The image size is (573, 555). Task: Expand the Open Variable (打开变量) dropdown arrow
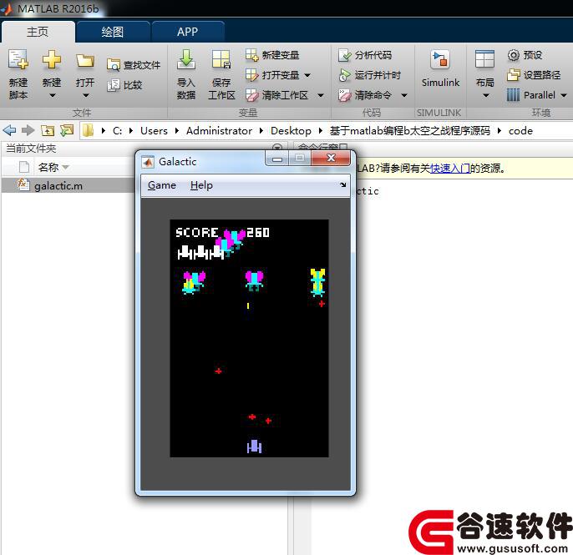(307, 75)
